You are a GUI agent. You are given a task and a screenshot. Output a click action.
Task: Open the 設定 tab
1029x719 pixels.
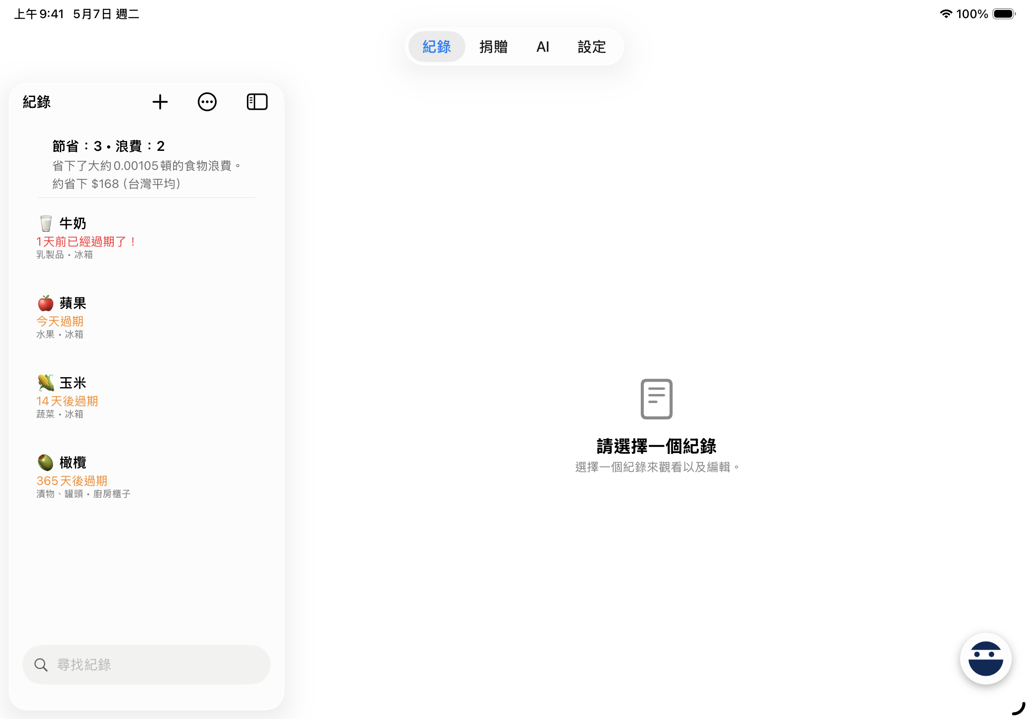click(x=591, y=46)
